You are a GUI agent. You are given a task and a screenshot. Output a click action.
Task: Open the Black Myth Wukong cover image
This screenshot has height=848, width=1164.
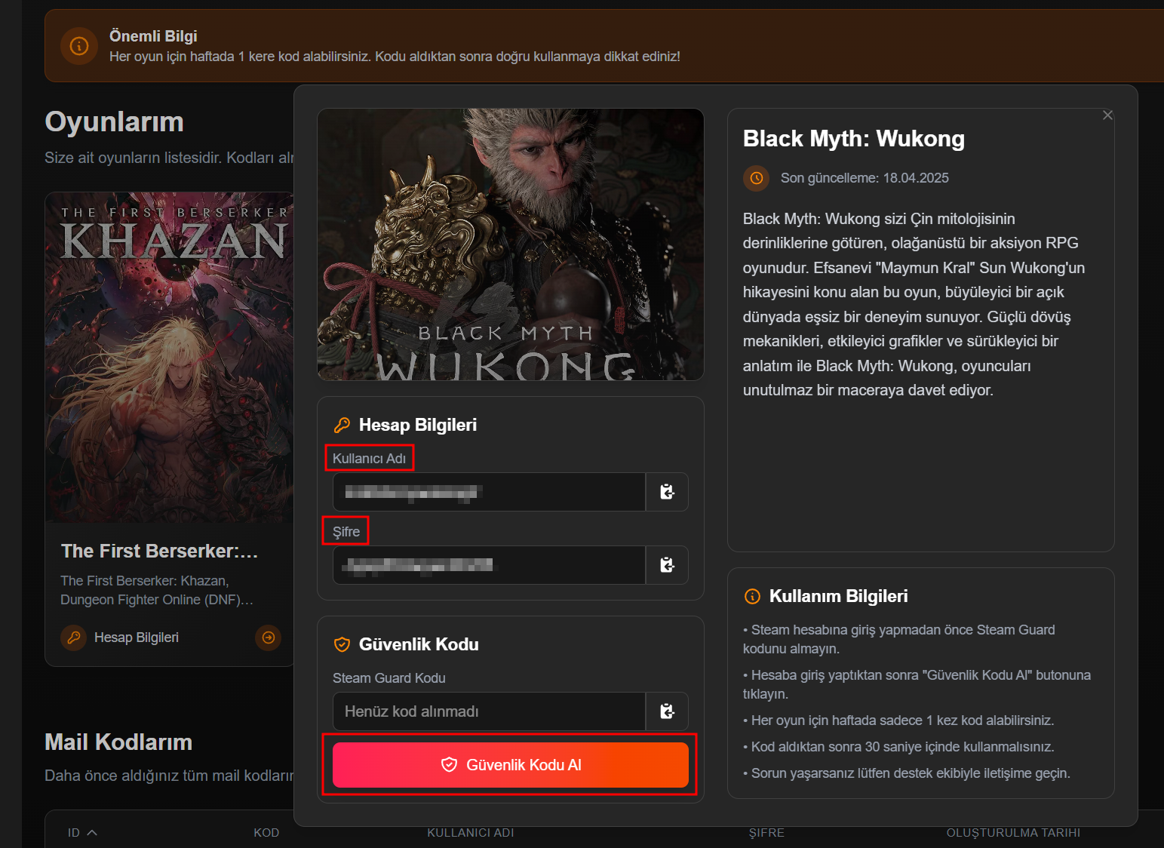pos(511,244)
